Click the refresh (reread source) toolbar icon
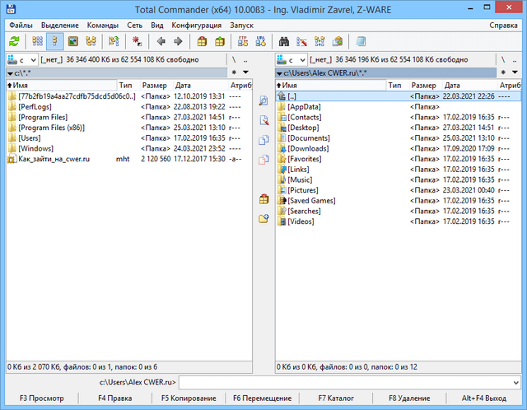527x410 pixels. pyautogui.click(x=14, y=41)
